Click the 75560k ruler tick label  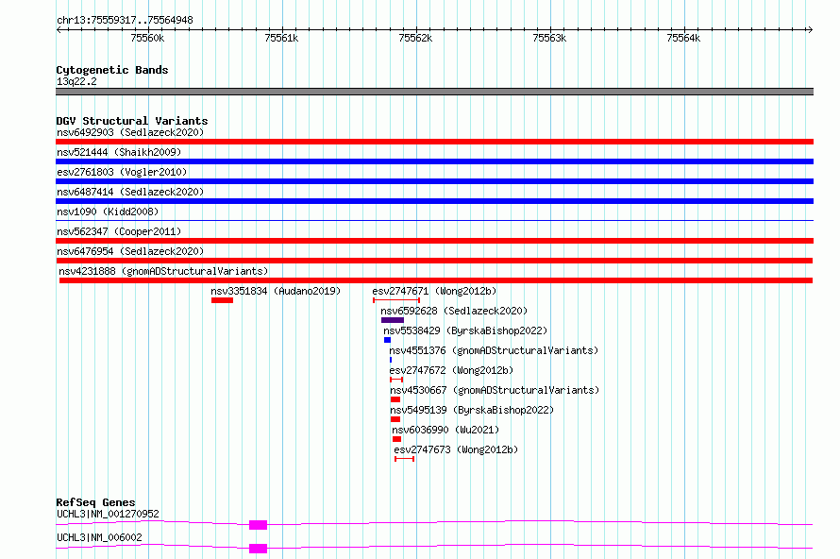coord(147,38)
